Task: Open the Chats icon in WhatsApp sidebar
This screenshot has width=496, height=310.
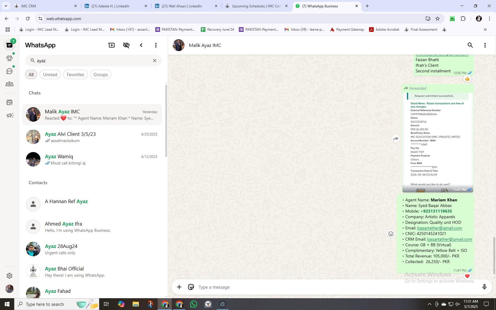Action: click(9, 45)
